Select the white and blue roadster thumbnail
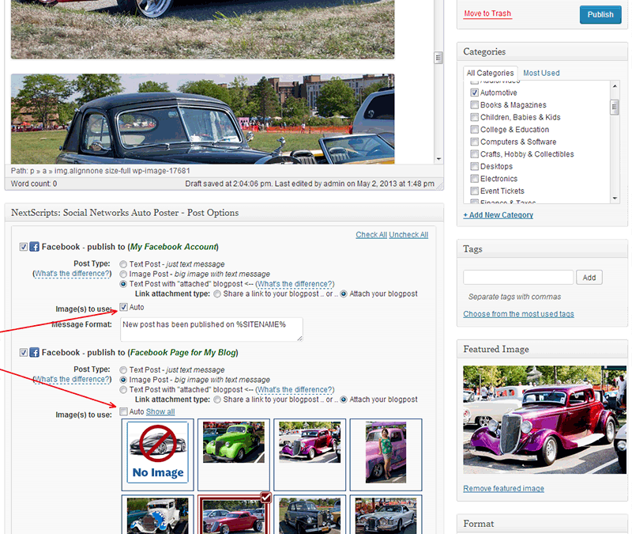632x534 pixels. click(x=157, y=516)
